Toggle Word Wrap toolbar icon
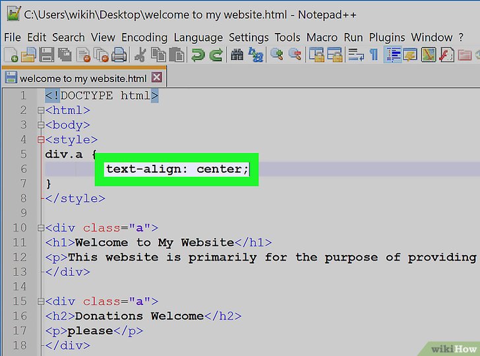The width and height of the screenshot is (480, 356). tap(356, 55)
